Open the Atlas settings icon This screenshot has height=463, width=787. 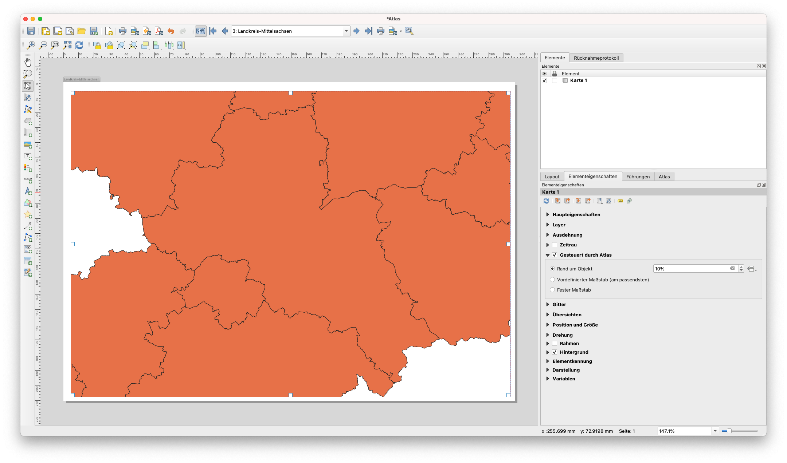[409, 31]
